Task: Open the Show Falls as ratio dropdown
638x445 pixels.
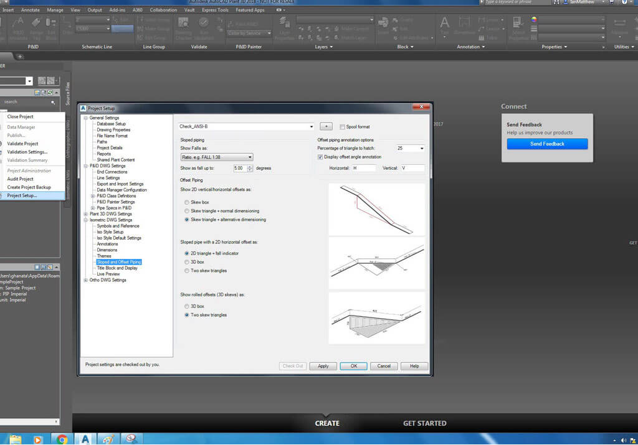Action: [216, 157]
